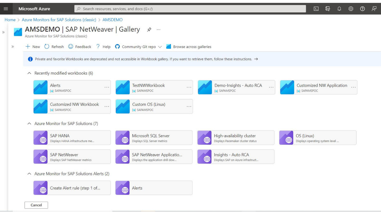Click the Microsoft SQL Server template icon
Image resolution: width=381 pixels, height=214 pixels.
(123, 138)
